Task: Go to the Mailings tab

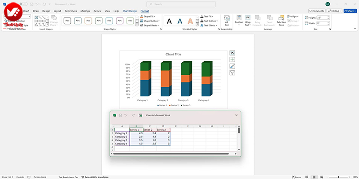Action: click(x=85, y=11)
